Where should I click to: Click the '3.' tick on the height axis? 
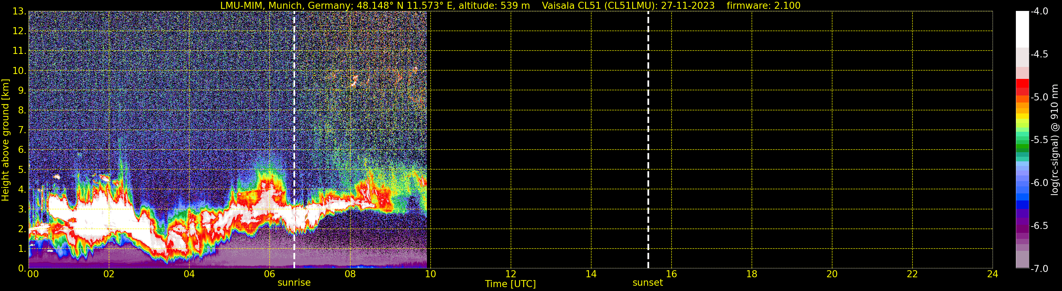(x=22, y=209)
